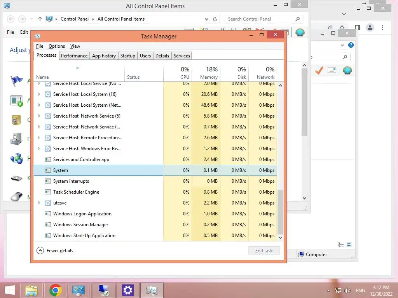Expand Service Host: Local System (16)
This screenshot has height=298, width=398.
click(x=39, y=94)
